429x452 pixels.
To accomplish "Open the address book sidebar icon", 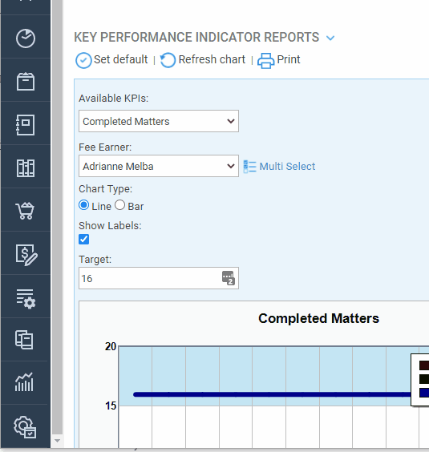I will click(26, 125).
